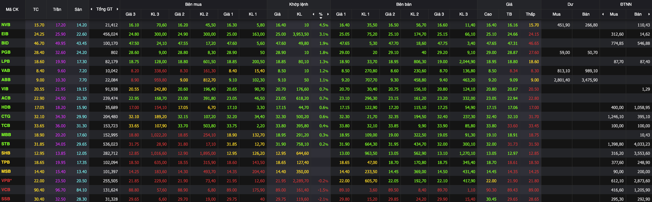
Task: Click the left arrow beside the % column
Action: tap(313, 14)
